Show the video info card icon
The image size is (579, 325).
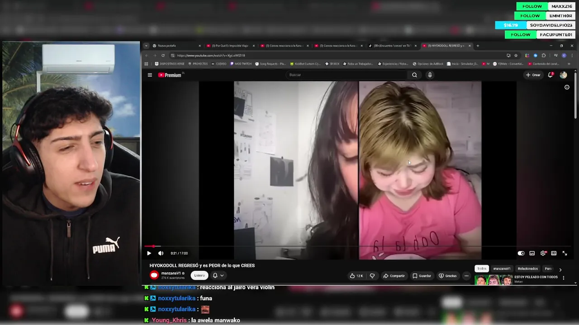tap(567, 87)
